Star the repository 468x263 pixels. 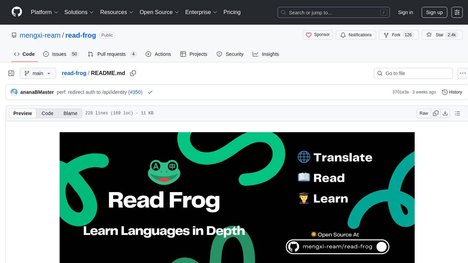click(x=442, y=35)
